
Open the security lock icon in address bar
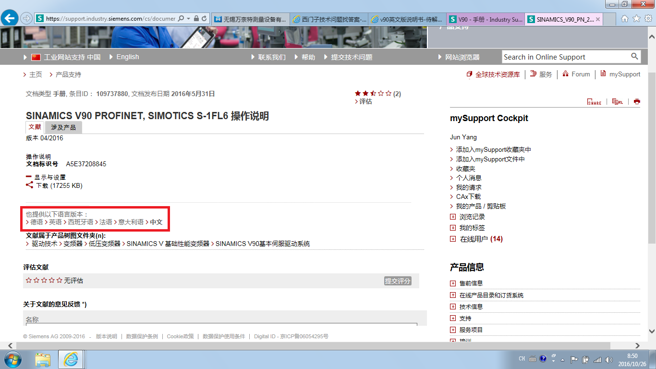coord(196,19)
